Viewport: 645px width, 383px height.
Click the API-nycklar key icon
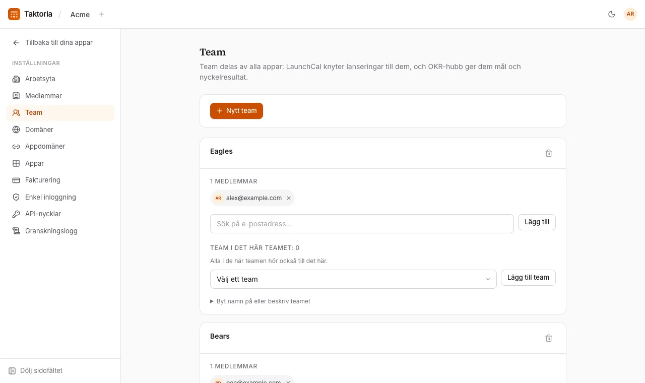click(x=16, y=214)
